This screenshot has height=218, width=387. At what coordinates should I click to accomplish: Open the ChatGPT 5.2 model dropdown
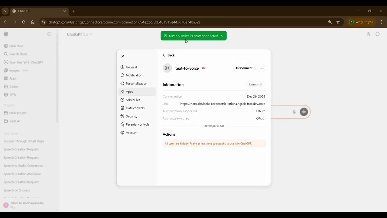[x=80, y=34]
